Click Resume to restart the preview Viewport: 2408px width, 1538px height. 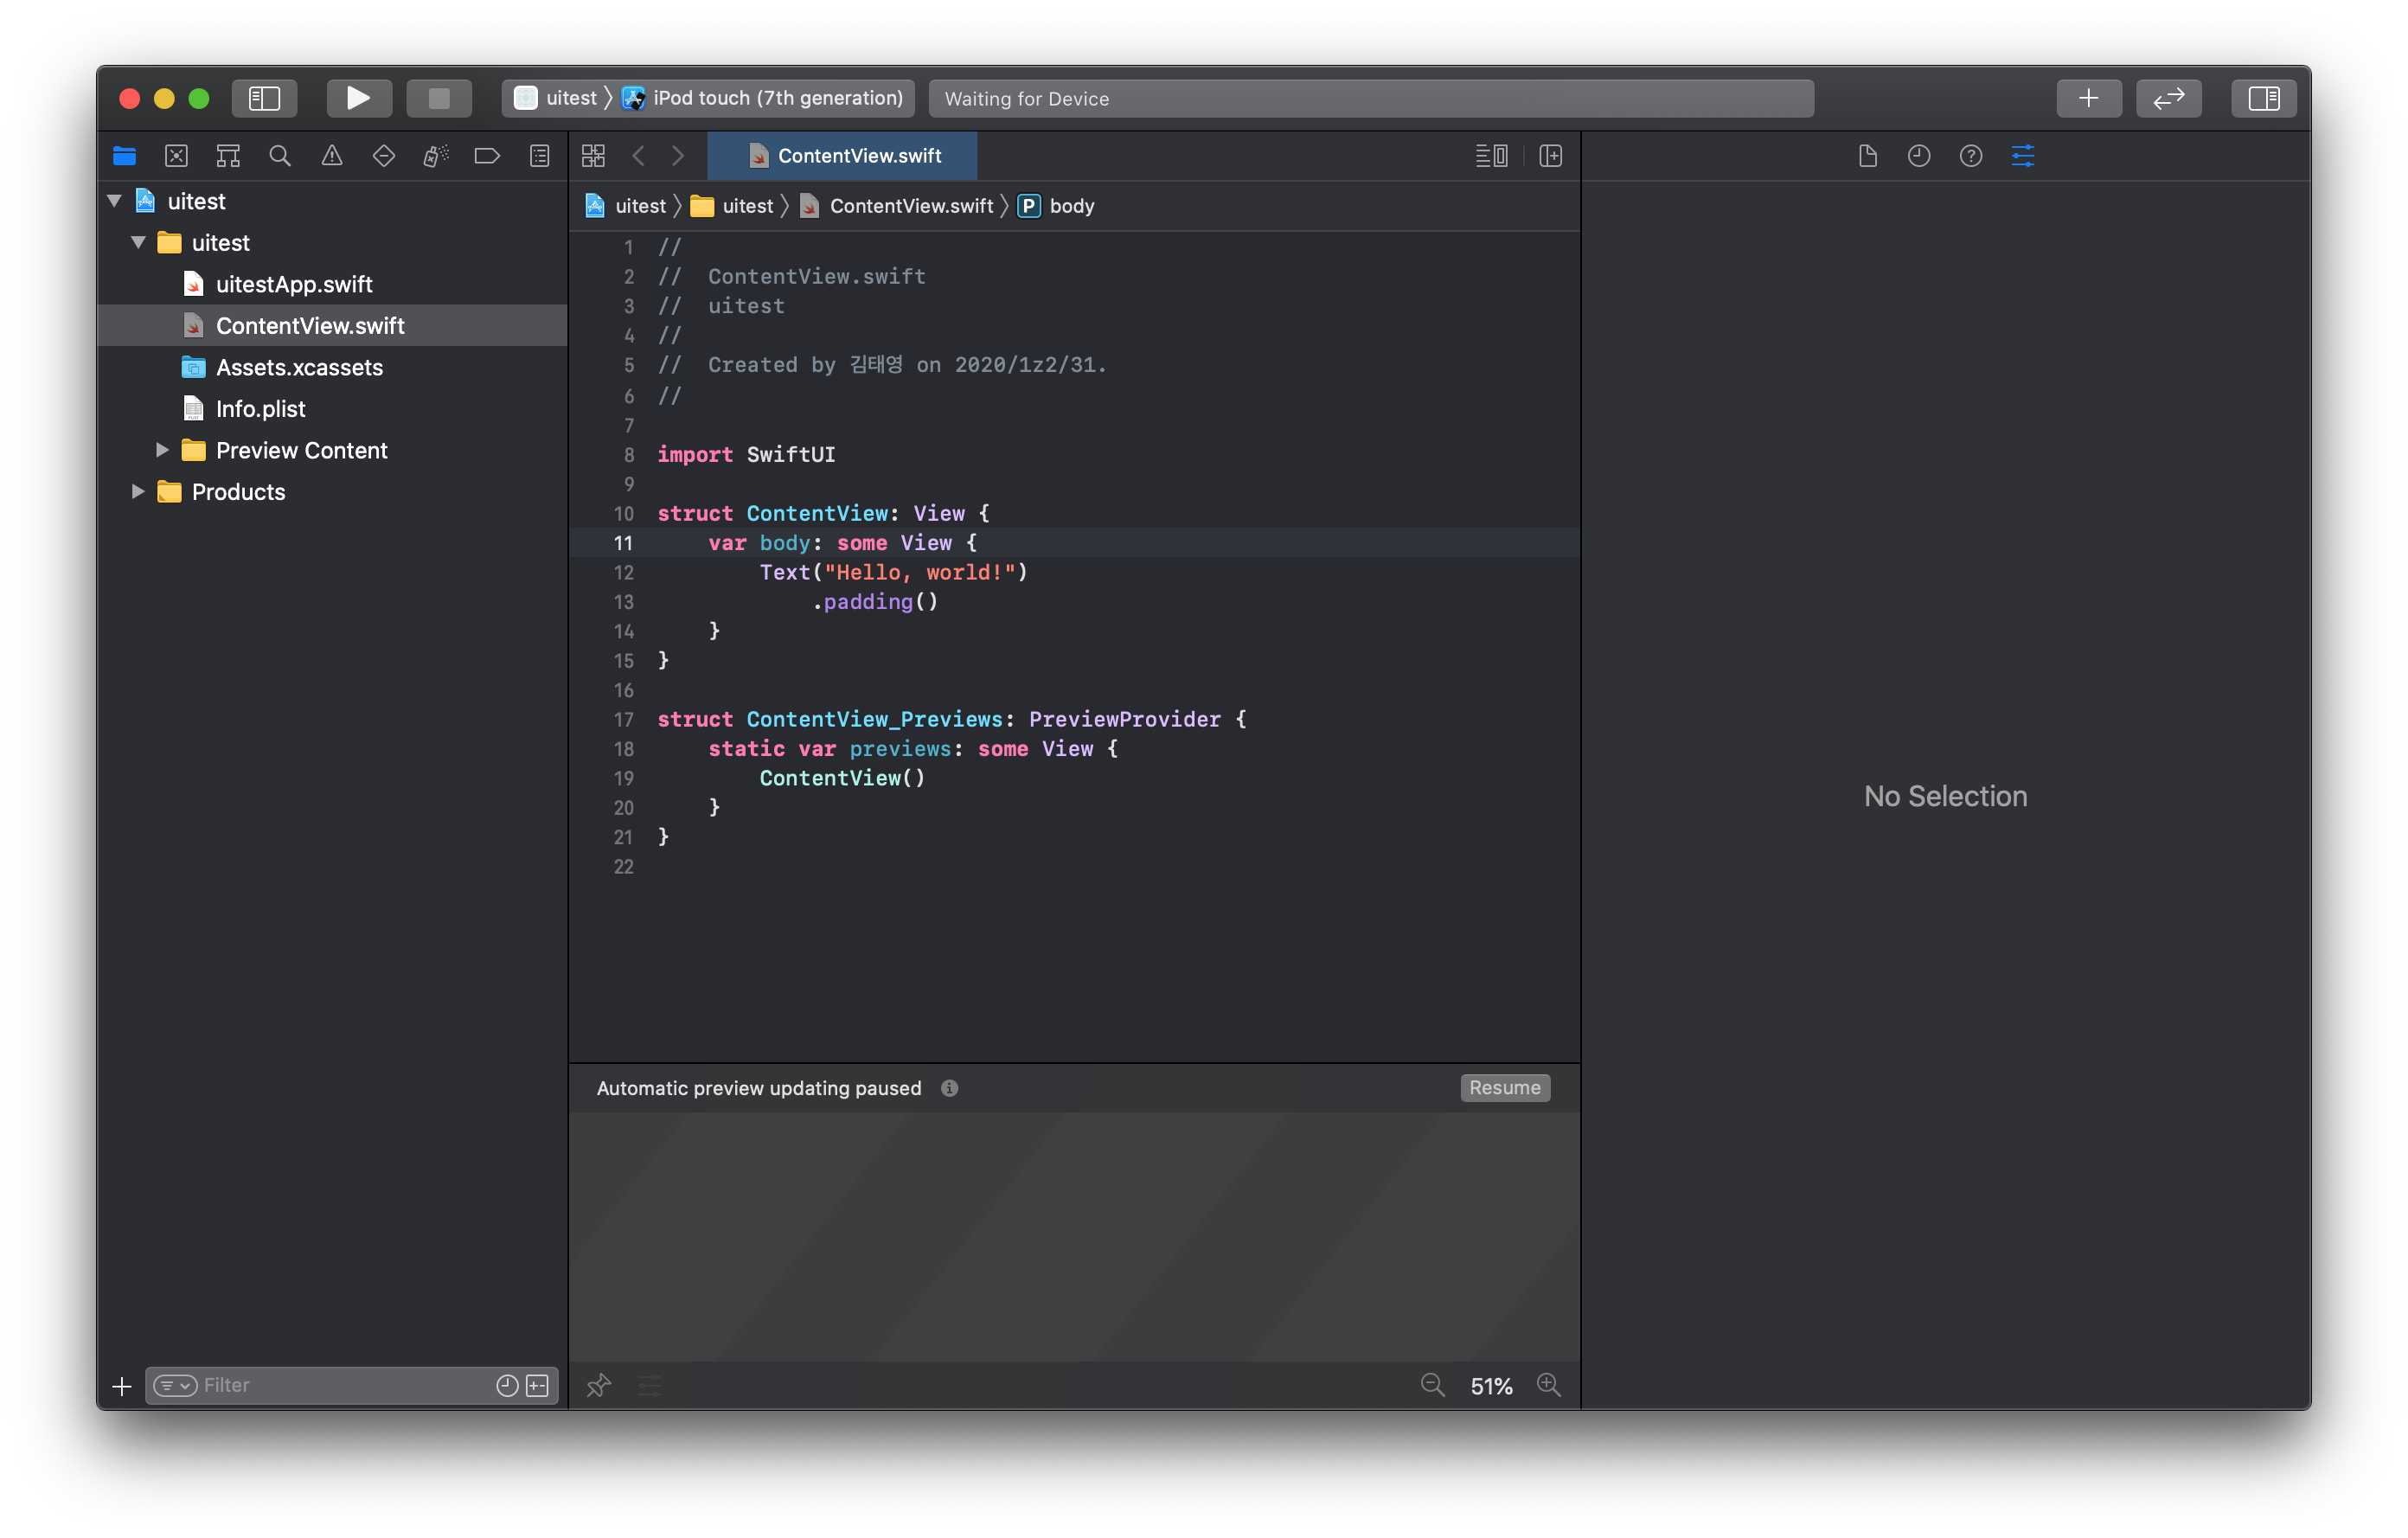(x=1504, y=1087)
